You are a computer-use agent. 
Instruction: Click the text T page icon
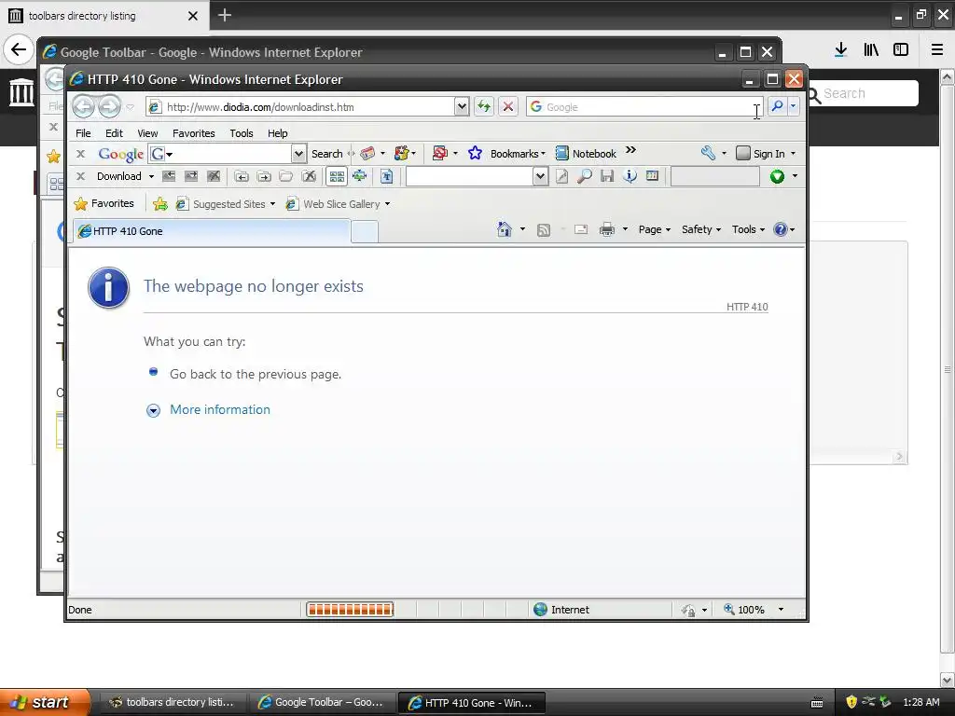coord(387,176)
